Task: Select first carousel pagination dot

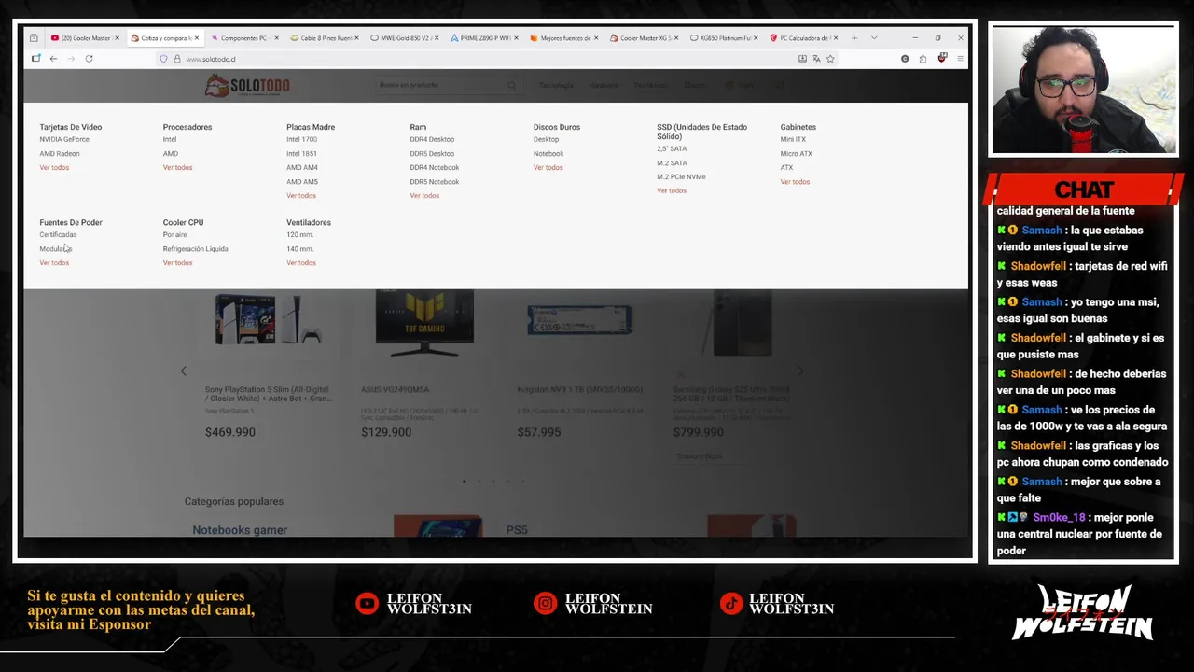Action: (465, 481)
